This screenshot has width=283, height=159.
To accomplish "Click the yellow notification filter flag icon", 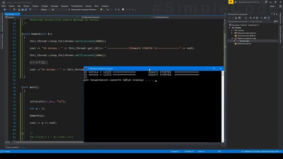I will (x=231, y=2).
